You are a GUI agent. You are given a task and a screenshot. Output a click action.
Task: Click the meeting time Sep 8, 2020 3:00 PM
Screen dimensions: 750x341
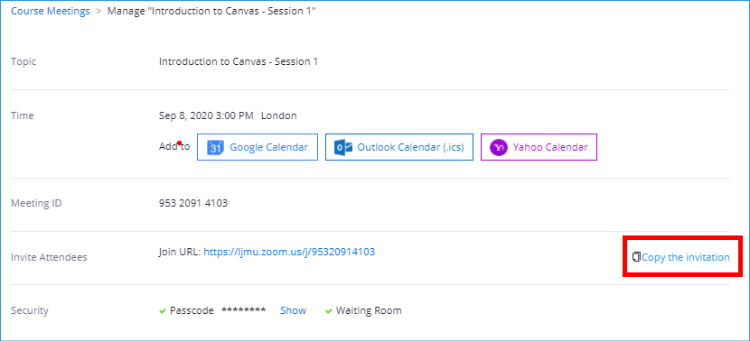[x=206, y=115]
